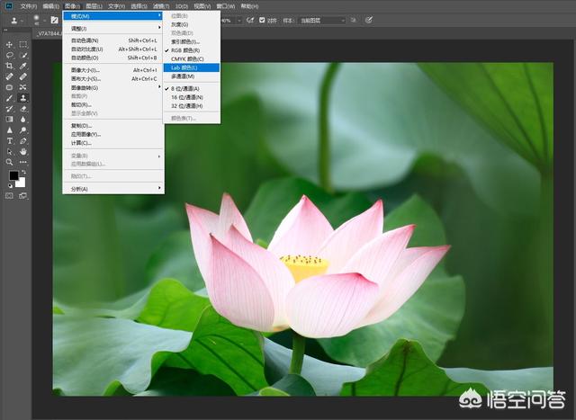Select the Clone Stamp tool
Image resolution: width=576 pixels, height=420 pixels.
pos(22,97)
